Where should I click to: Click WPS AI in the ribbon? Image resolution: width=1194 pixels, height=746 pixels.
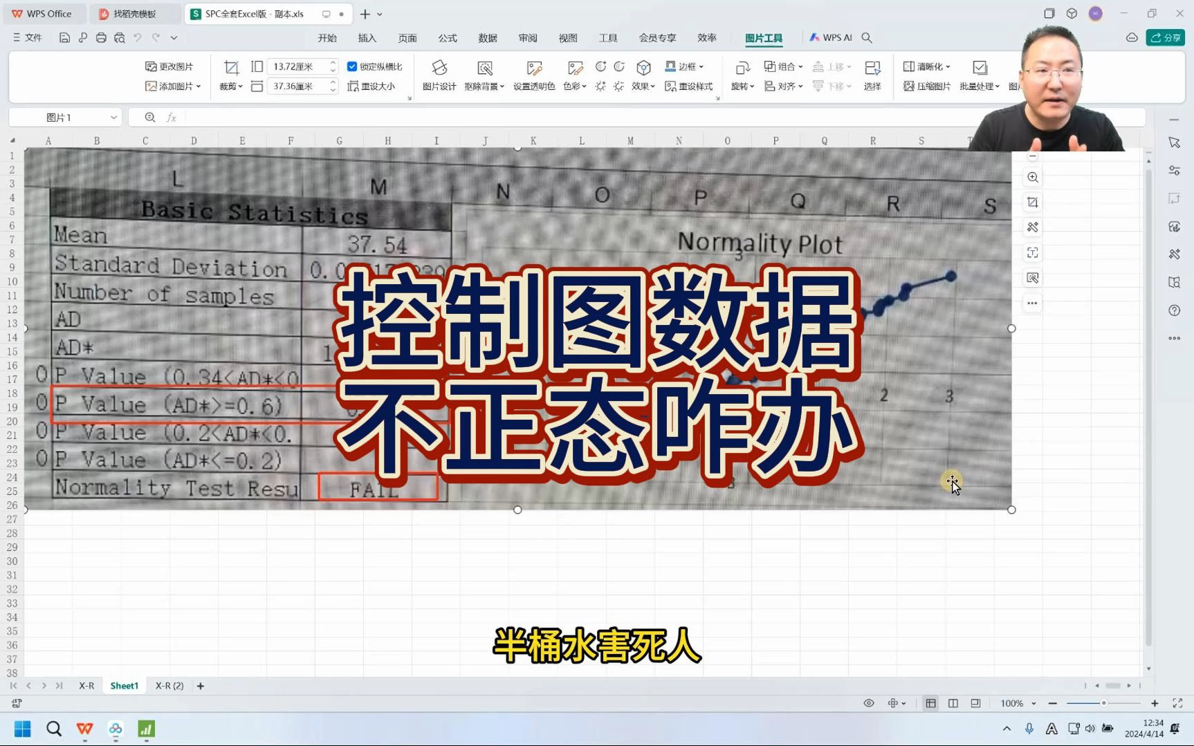click(x=833, y=37)
